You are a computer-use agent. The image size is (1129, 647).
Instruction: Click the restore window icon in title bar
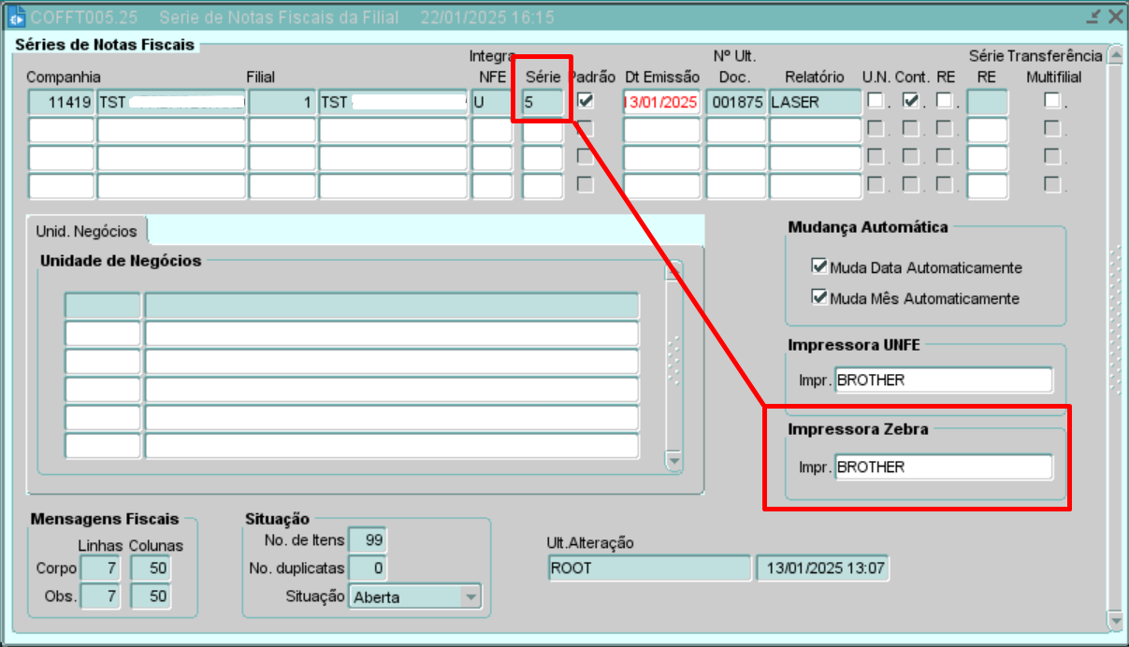coord(1093,17)
